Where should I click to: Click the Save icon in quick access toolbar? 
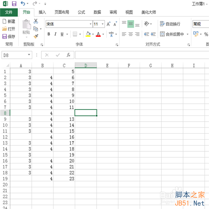tap(14, 4)
